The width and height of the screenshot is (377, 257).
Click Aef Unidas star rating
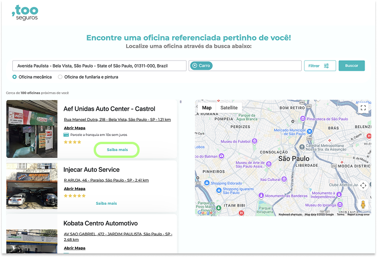click(x=73, y=142)
